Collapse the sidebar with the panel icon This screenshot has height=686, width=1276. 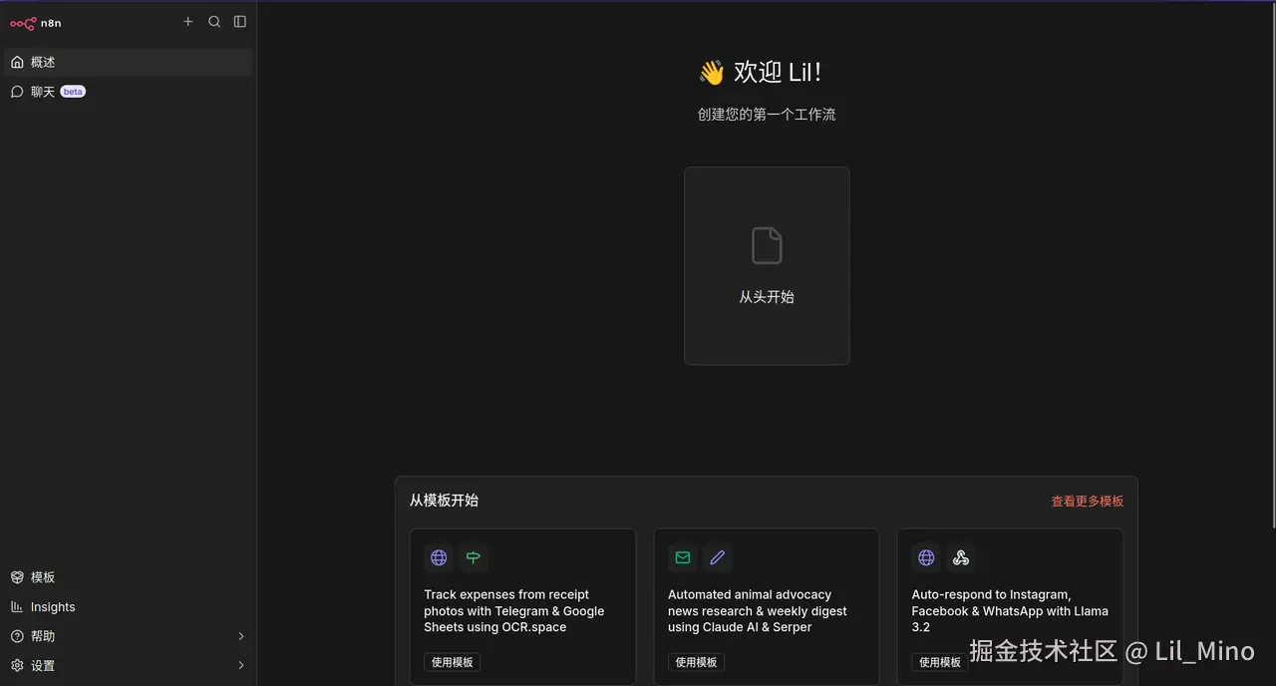[239, 21]
